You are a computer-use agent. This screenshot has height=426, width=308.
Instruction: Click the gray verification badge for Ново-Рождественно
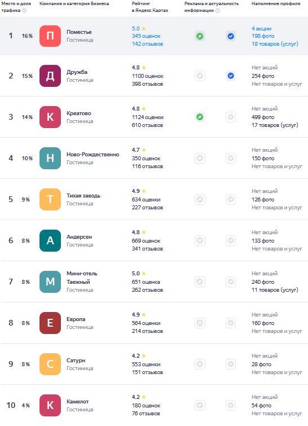tap(231, 158)
